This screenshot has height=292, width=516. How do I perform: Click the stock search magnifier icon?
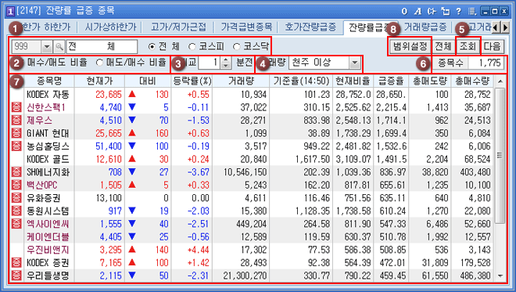[59, 47]
